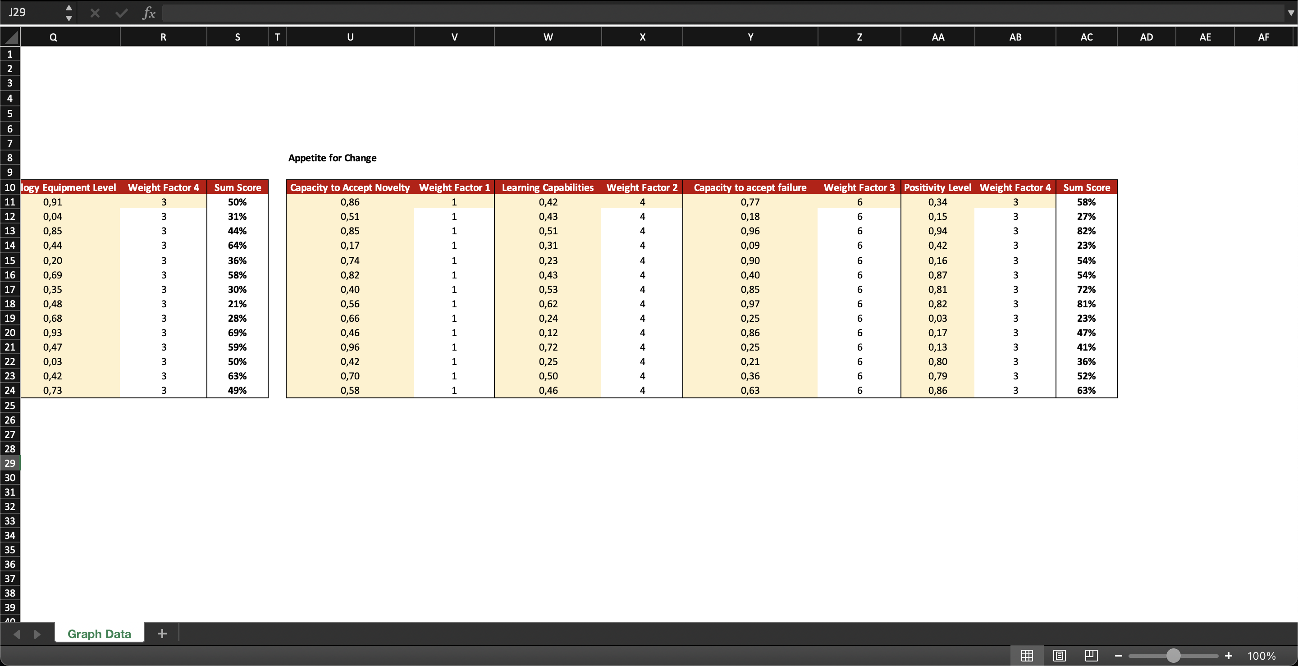The image size is (1298, 666).
Task: Click the 'Positivity Level' header cell
Action: coord(938,187)
